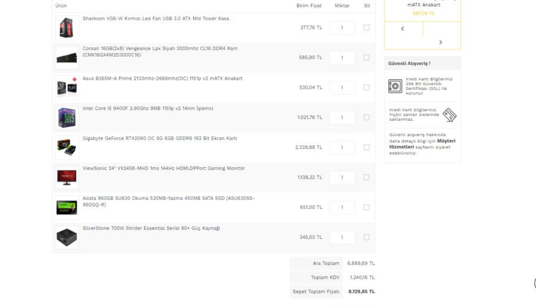Click the Sharkoon VG6-W case thumbnail
536x306 pixels.
[67, 28]
